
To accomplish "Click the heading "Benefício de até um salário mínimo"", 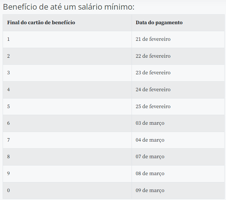I will [x=69, y=7].
